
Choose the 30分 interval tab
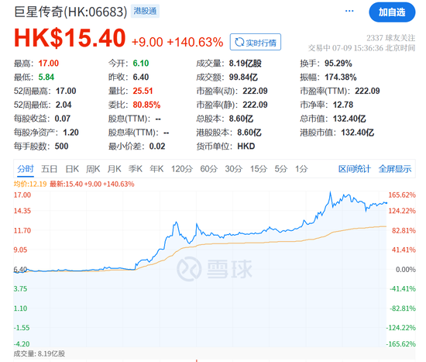coord(234,169)
